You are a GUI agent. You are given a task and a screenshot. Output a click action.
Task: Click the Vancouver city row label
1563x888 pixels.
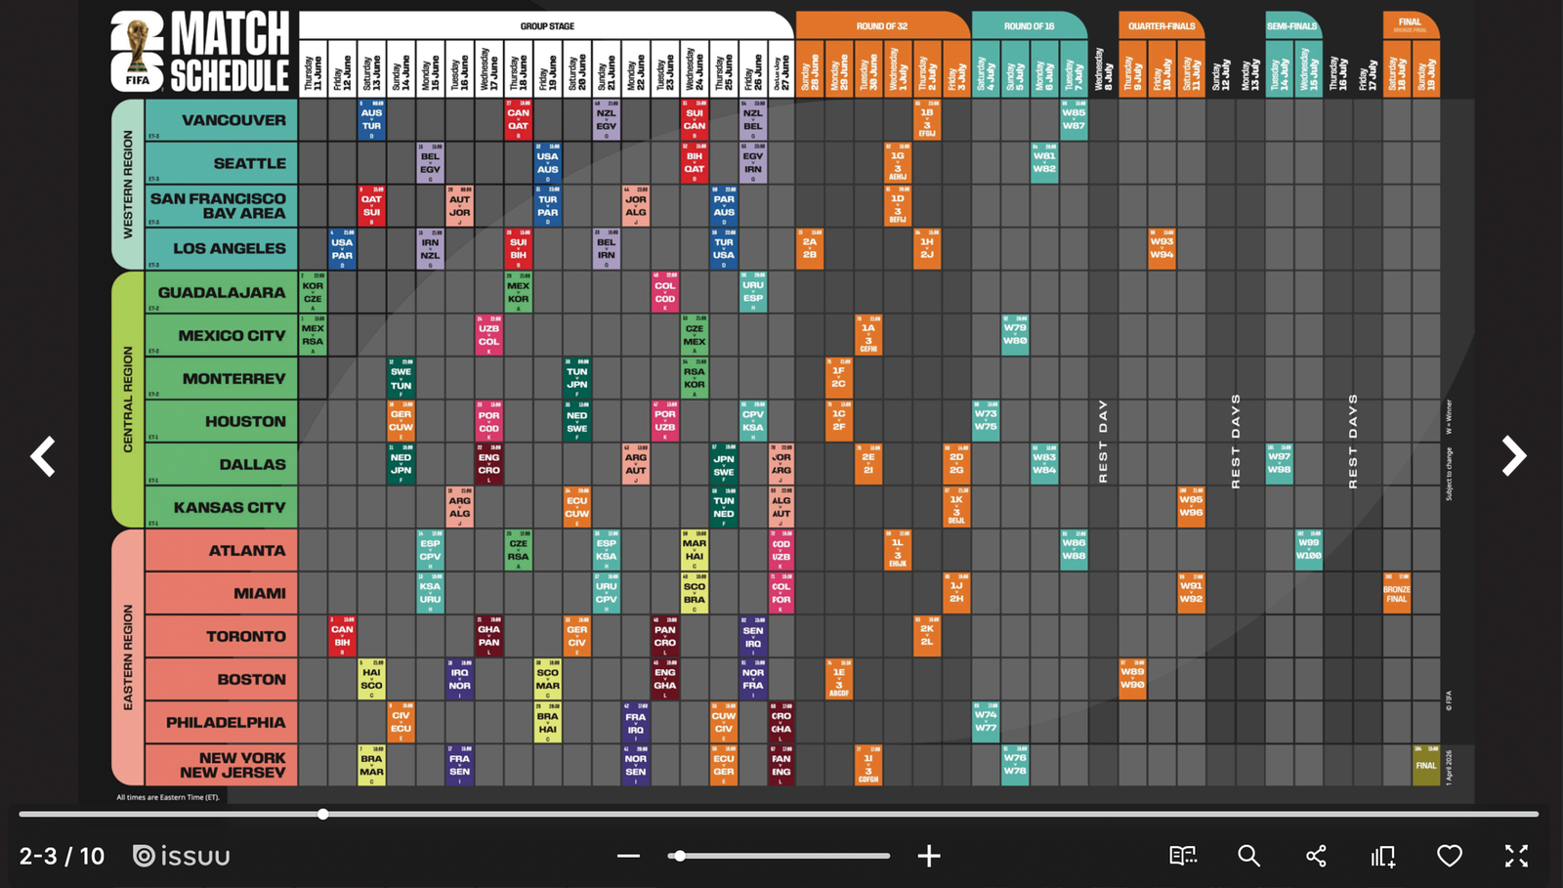pyautogui.click(x=233, y=120)
